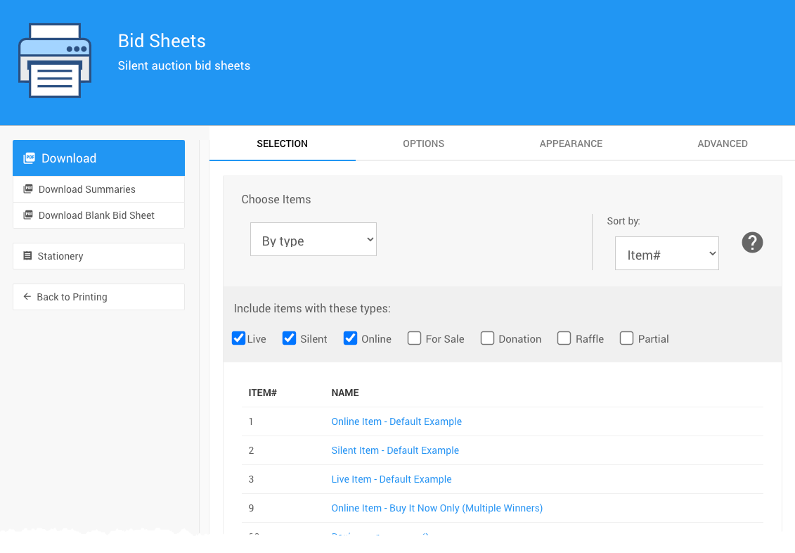This screenshot has height=553, width=795.
Task: Click the Stationery list icon
Action: [27, 256]
